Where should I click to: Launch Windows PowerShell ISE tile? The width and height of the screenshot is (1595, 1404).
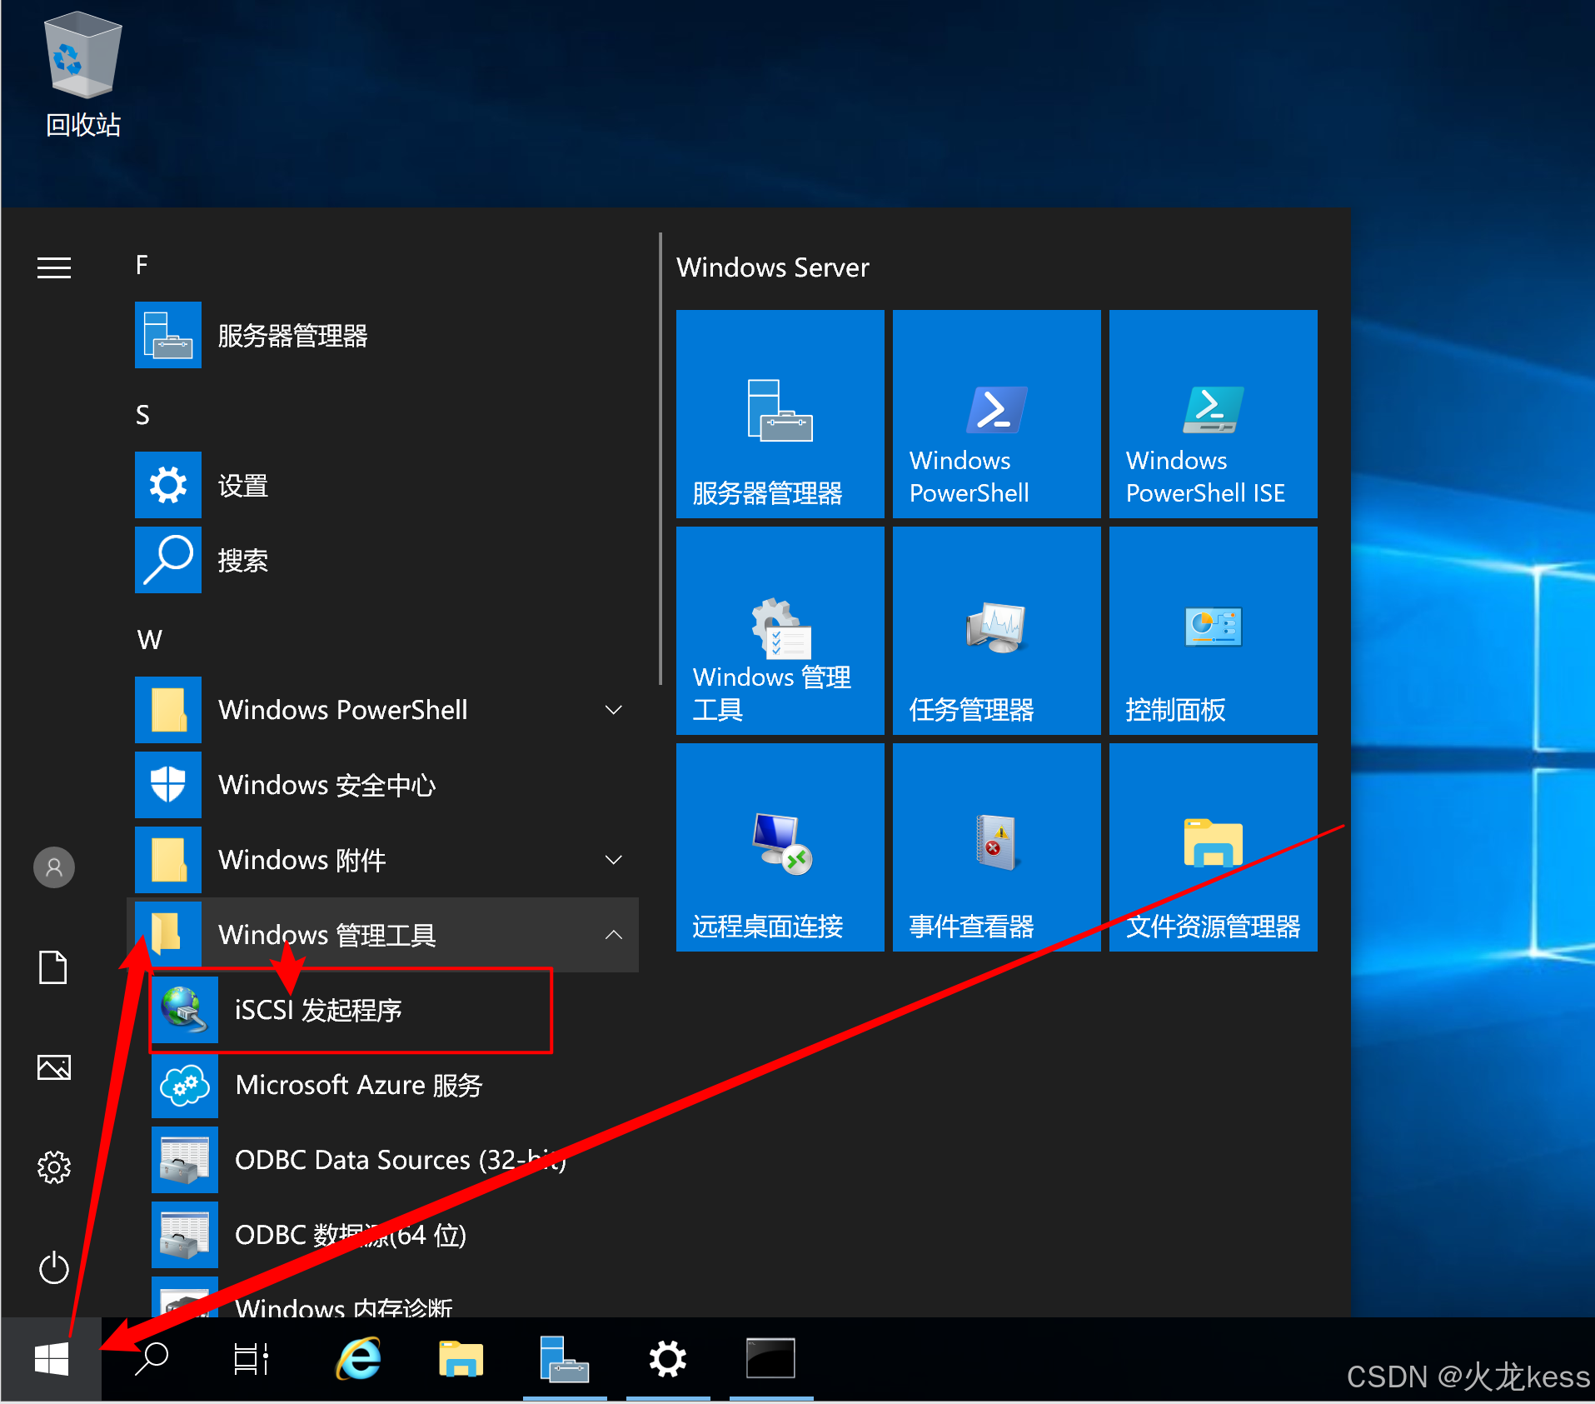[1214, 414]
